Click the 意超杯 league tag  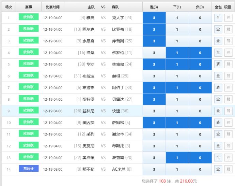click(x=29, y=169)
